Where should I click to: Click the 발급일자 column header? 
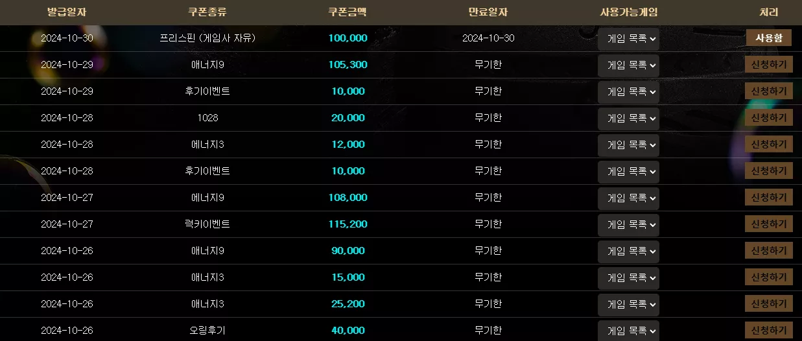click(x=67, y=12)
